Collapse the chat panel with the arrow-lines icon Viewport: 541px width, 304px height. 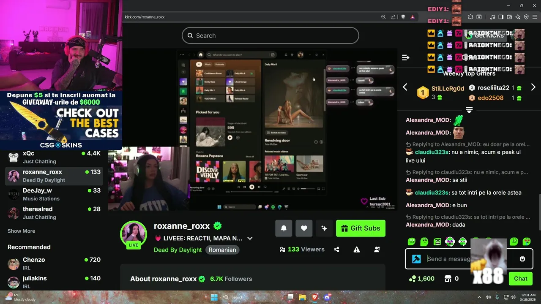[x=405, y=57]
